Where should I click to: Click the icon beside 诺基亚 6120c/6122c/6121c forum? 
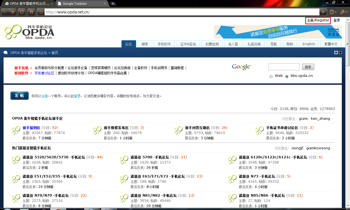click(232, 160)
